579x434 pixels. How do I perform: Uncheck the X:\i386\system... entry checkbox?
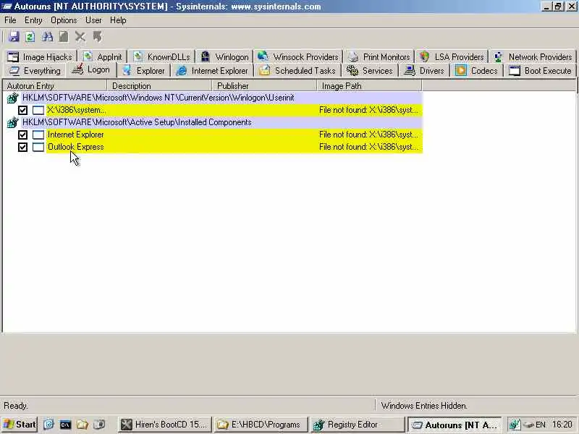click(x=22, y=110)
